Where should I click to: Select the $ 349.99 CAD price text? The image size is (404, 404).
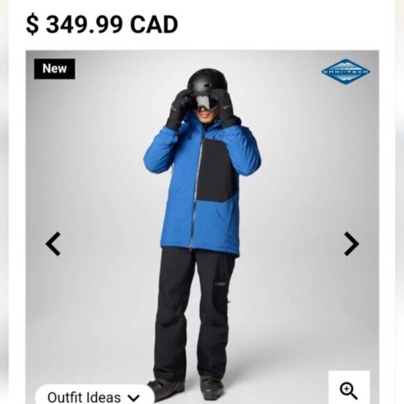[x=102, y=24]
